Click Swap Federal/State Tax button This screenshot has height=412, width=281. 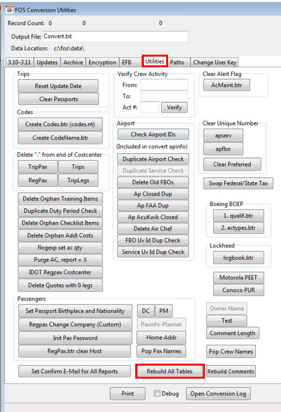point(238,183)
